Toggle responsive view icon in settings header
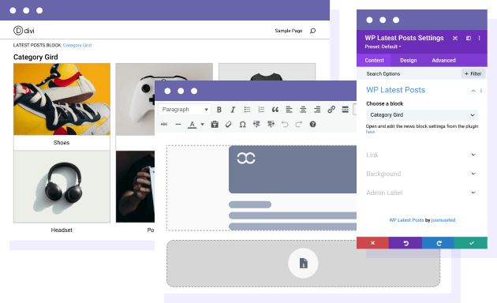This screenshot has height=303, width=497. 455,38
